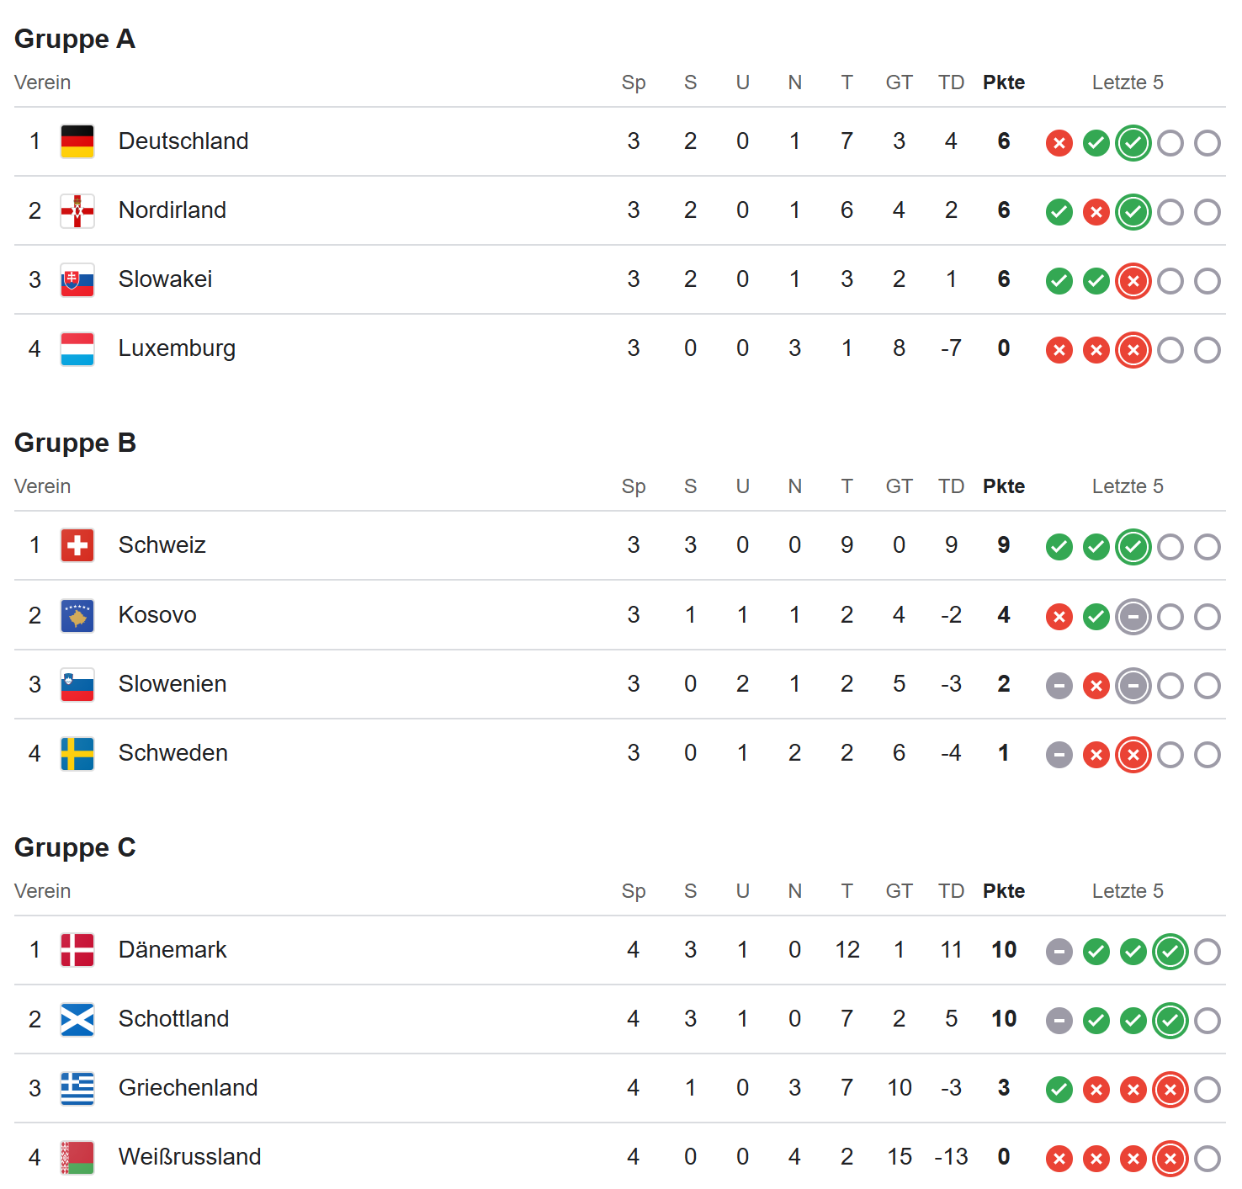Click the Slovakia flag next to Slowakei

click(77, 279)
